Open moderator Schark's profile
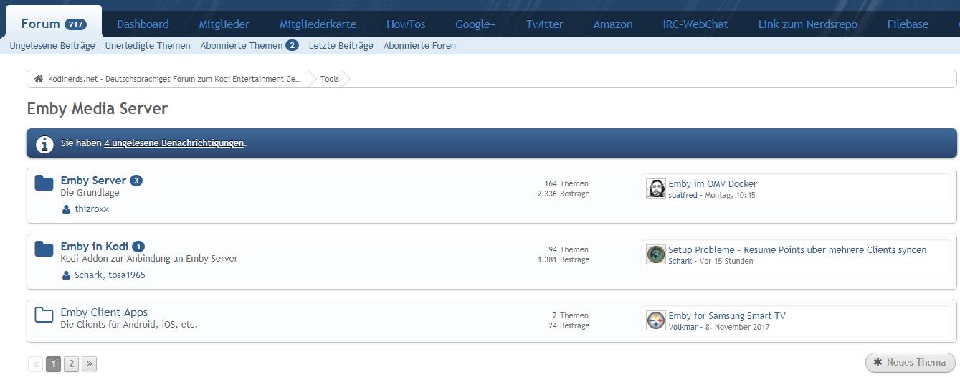The height and width of the screenshot is (377, 960). [x=89, y=275]
